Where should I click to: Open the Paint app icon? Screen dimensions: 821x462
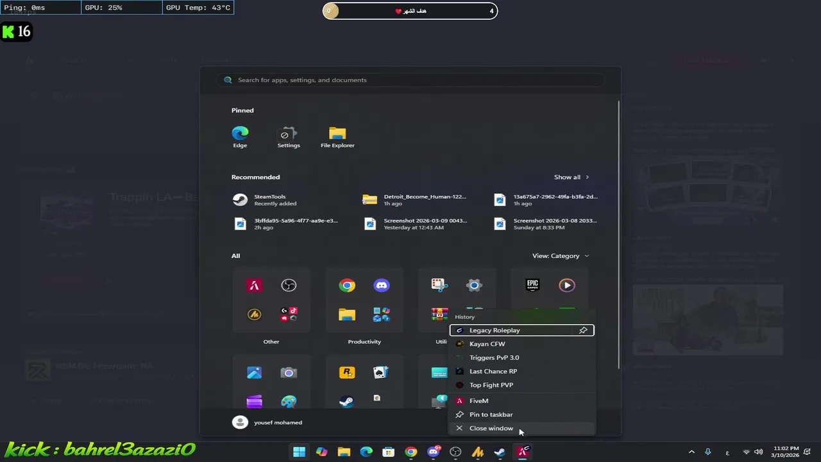point(289,402)
